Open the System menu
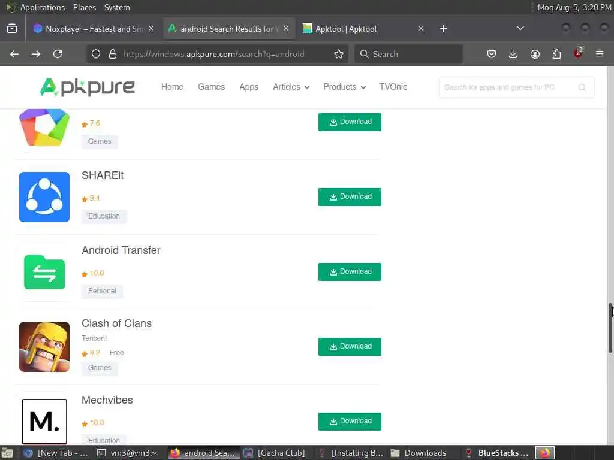The height and width of the screenshot is (460, 614). [117, 7]
